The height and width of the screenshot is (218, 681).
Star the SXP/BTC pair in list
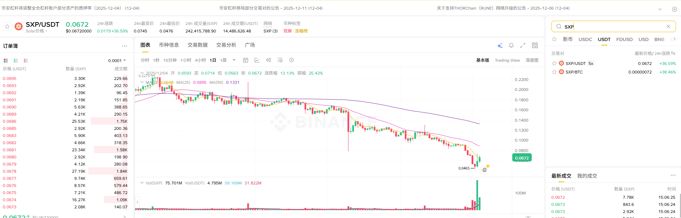[554, 72]
